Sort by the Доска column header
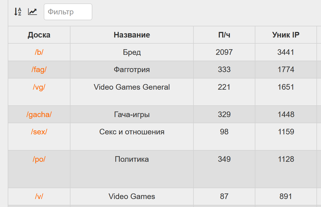Viewport: 321px width, 207px height. click(x=39, y=35)
